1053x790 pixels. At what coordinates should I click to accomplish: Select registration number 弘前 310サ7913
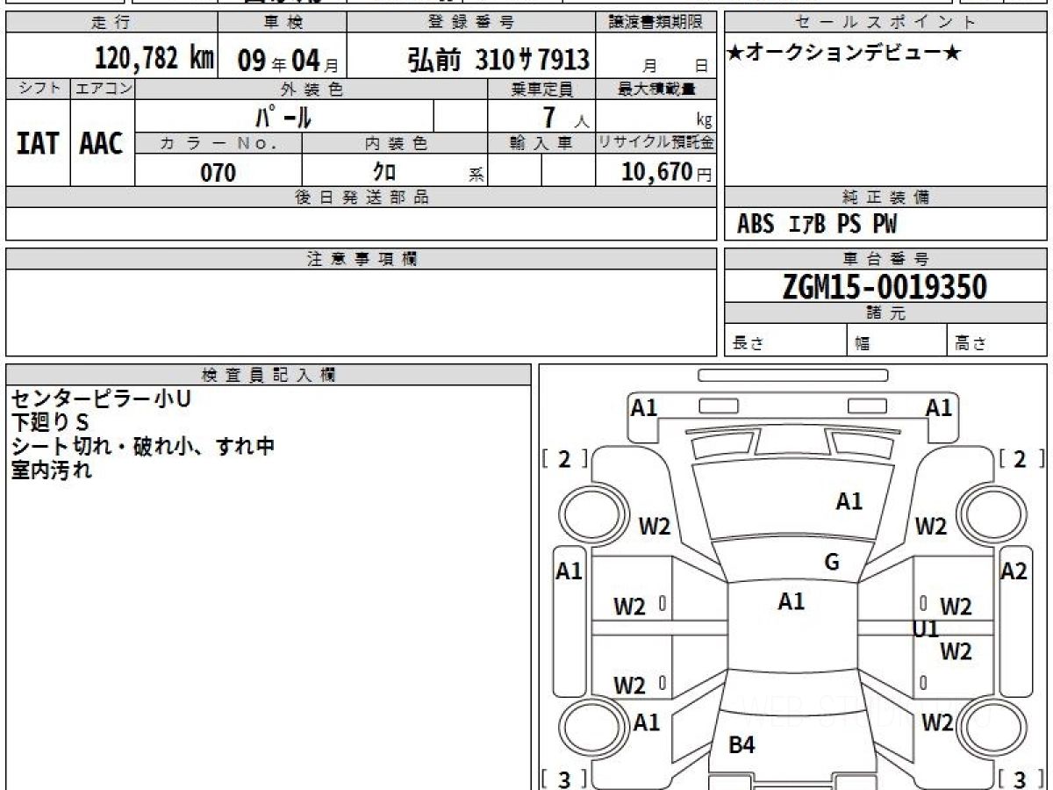(498, 60)
